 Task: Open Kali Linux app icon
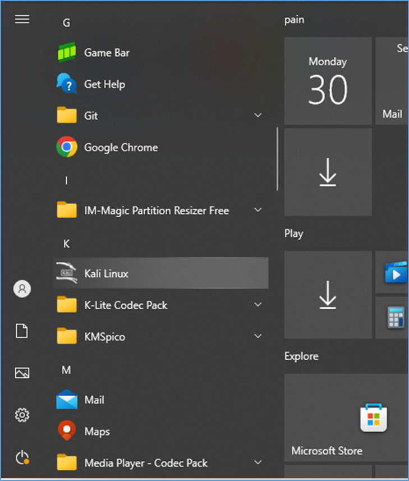pos(67,273)
